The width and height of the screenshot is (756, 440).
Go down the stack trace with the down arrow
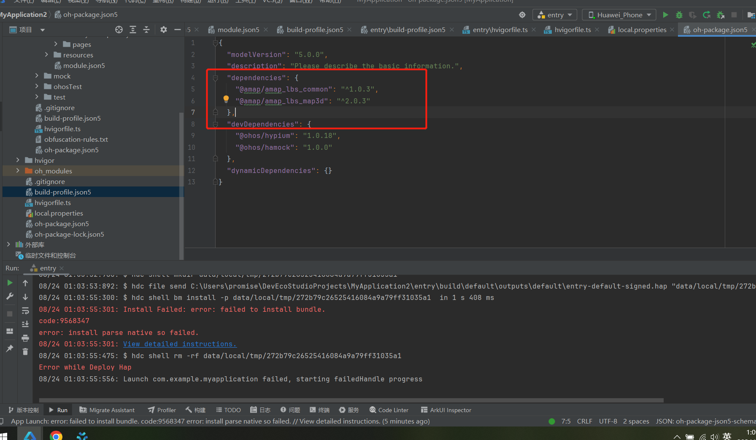point(25,297)
